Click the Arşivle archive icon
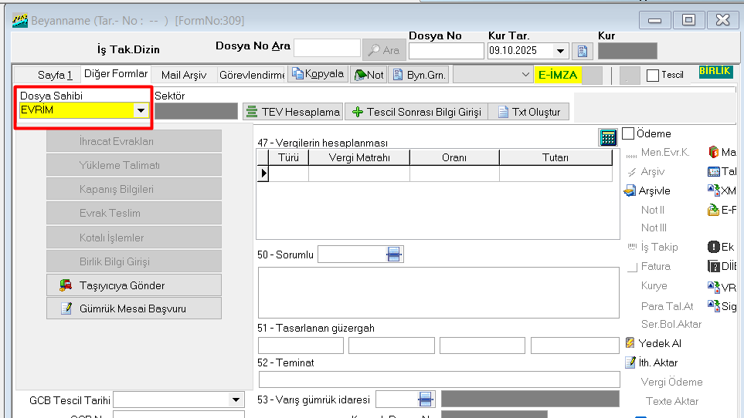The width and height of the screenshot is (744, 418). point(630,190)
